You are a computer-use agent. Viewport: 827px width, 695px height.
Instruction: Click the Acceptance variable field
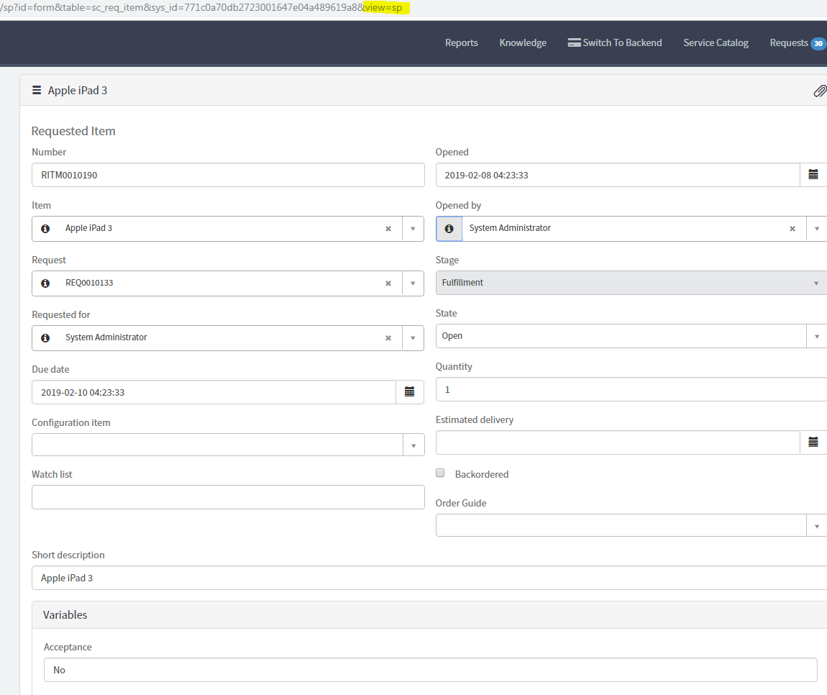pos(430,670)
